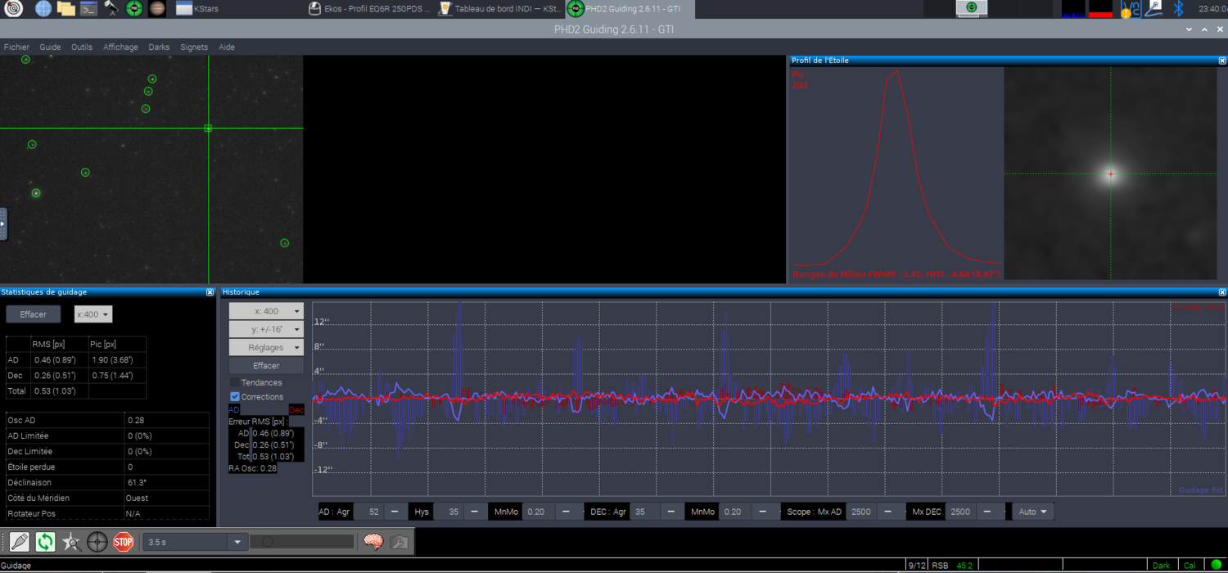Open the Darks menu
1228x573 pixels.
click(x=159, y=47)
